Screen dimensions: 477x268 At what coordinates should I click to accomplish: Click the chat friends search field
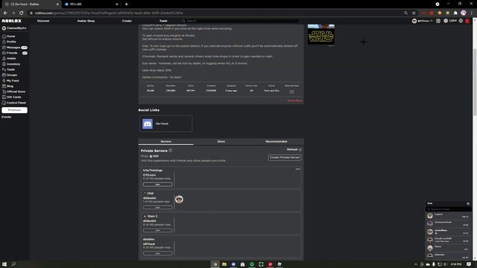(x=449, y=209)
